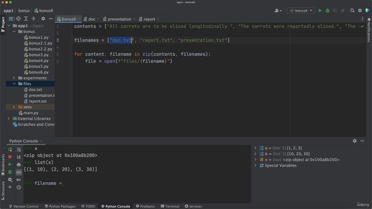Open main.py in the project tree
The image size is (372, 209).
point(31,113)
